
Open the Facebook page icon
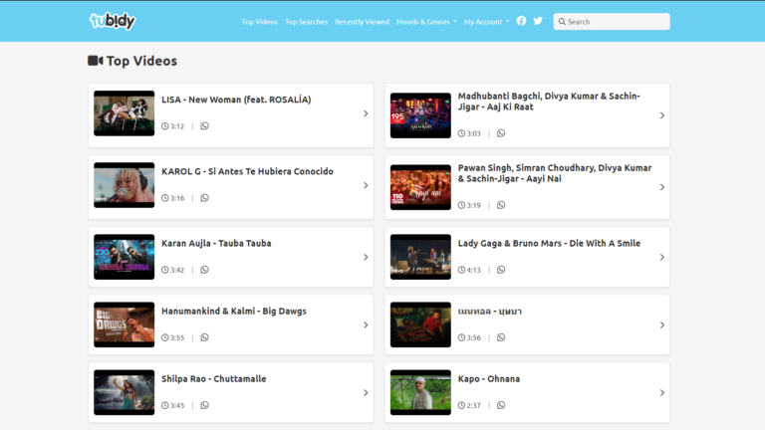[521, 21]
